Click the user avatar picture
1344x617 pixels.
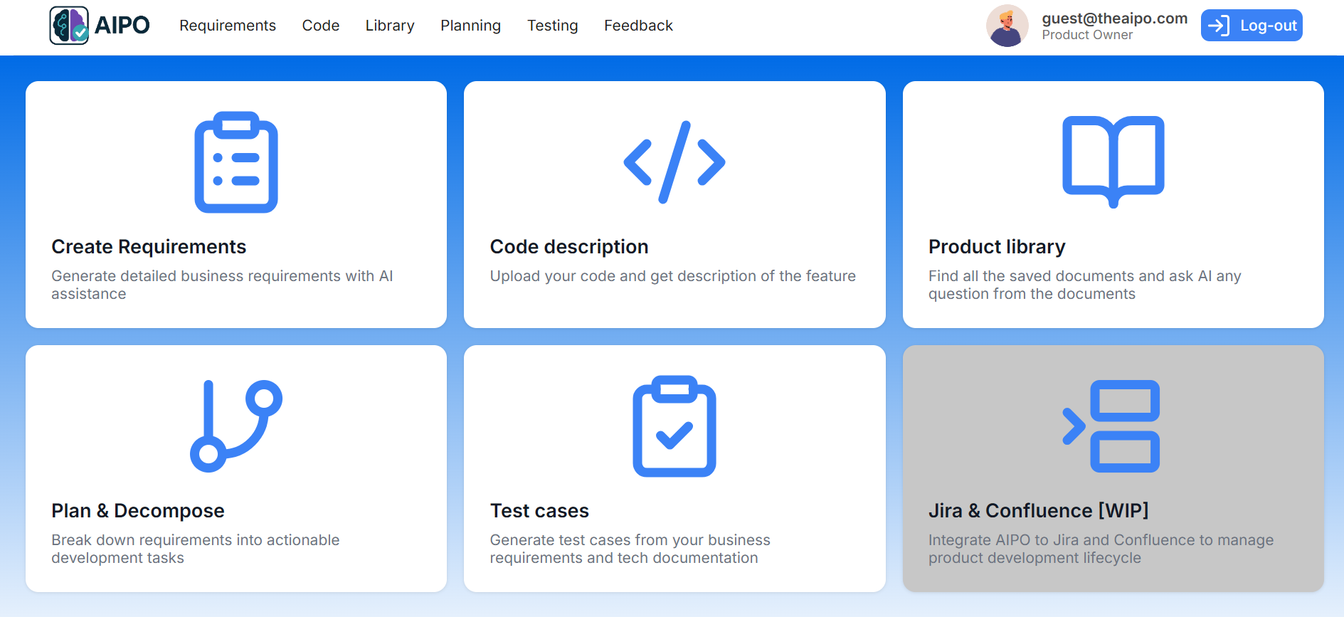pyautogui.click(x=1007, y=26)
